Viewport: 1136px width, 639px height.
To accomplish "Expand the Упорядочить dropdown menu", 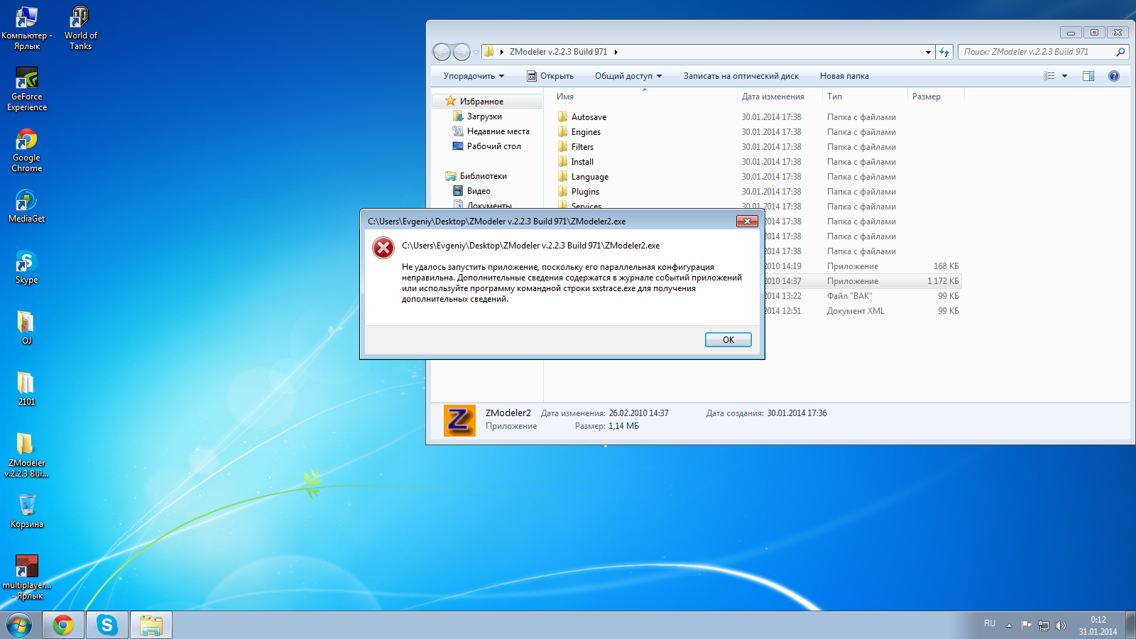I will pos(474,76).
